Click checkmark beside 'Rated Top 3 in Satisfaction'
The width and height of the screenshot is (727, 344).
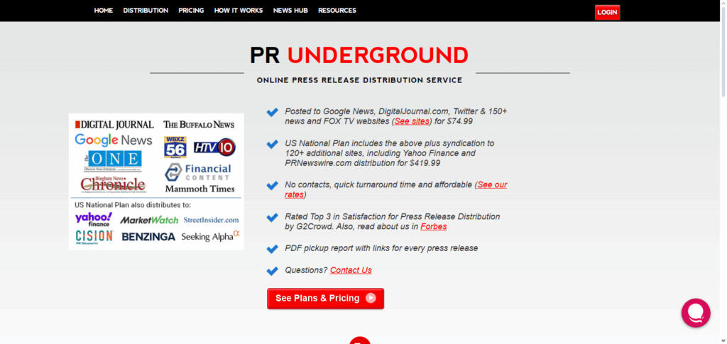(272, 218)
